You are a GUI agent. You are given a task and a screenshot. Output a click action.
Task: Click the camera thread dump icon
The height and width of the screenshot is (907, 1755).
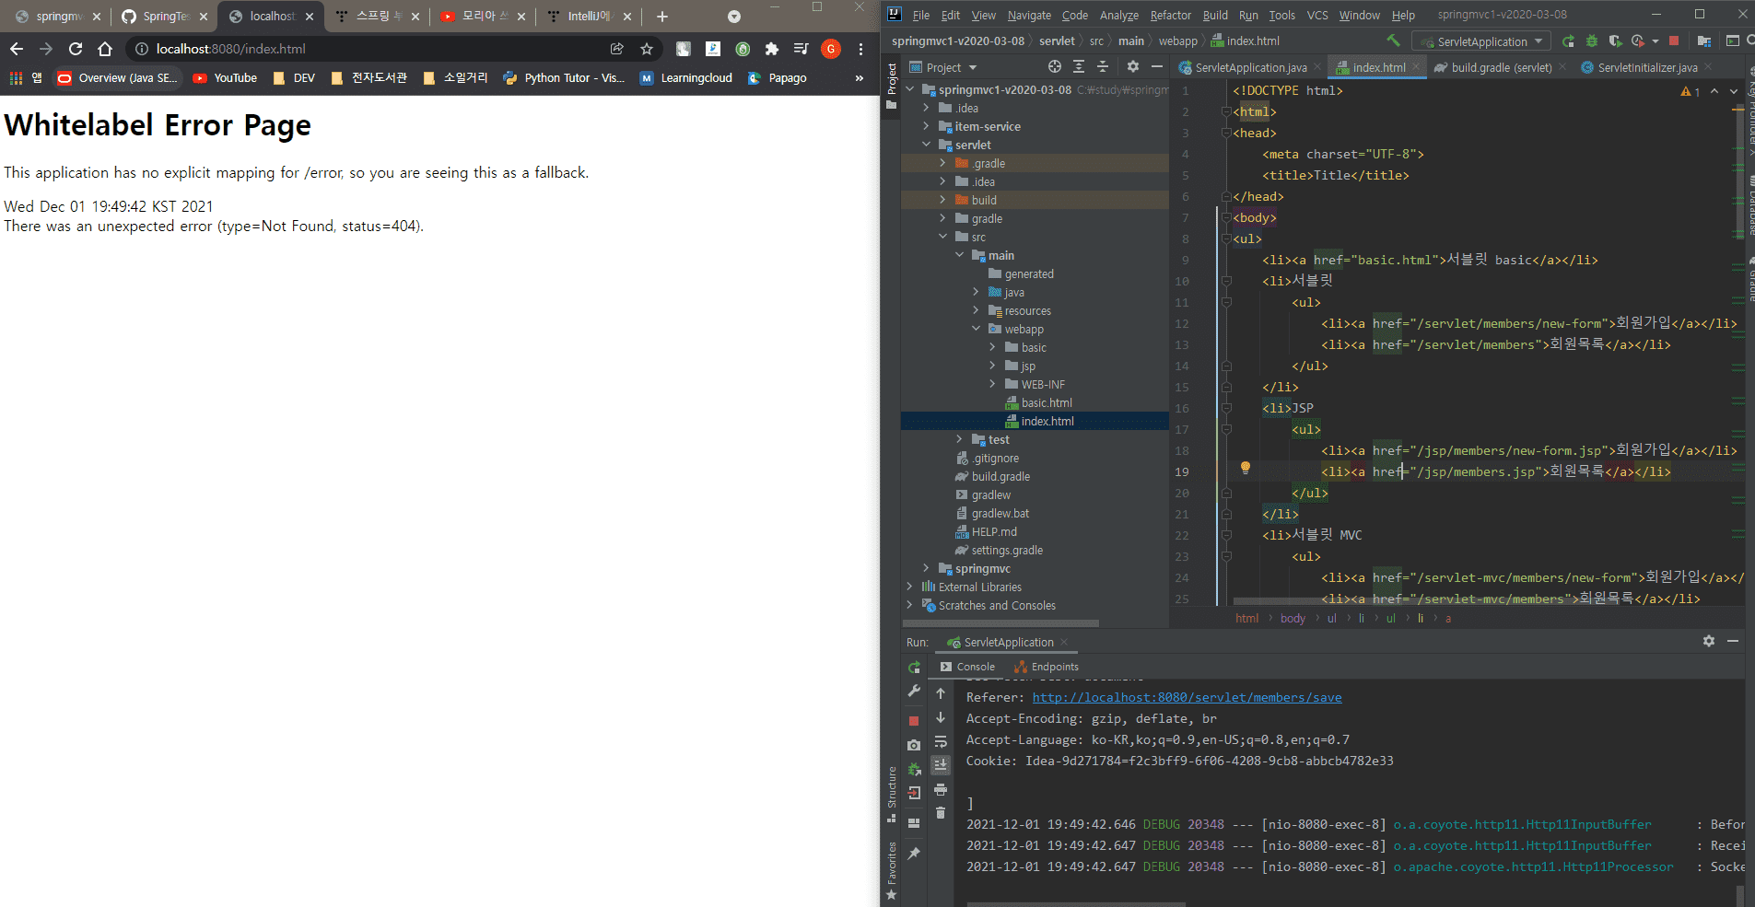(914, 745)
